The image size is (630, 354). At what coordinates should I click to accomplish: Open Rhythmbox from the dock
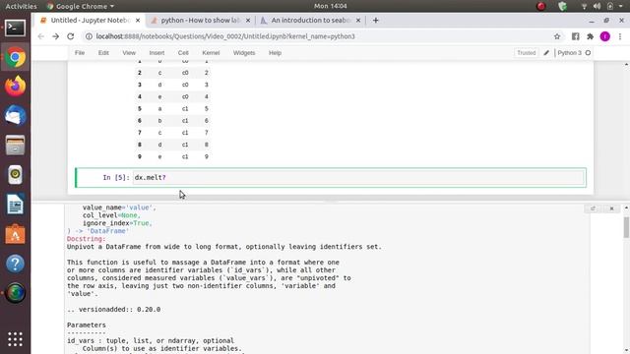pyautogui.click(x=15, y=175)
